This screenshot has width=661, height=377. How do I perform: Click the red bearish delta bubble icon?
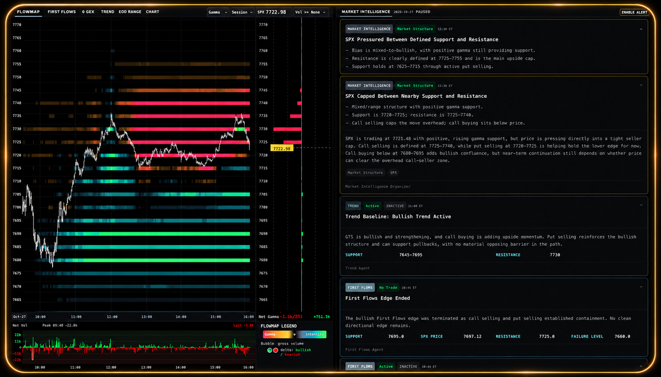pyautogui.click(x=276, y=350)
